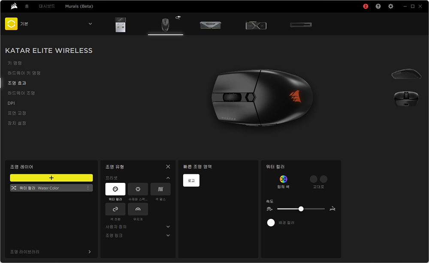Close the 조명 유형 lighting type panel
Screen dimensions: 429x263
point(168,167)
